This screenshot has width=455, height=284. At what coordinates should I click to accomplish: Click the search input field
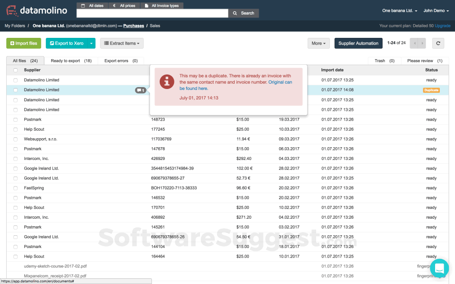152,13
